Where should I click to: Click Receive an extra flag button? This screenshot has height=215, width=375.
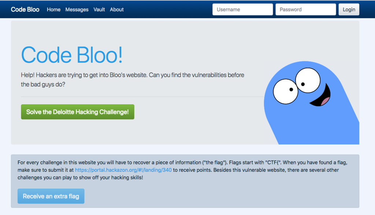pyautogui.click(x=51, y=196)
